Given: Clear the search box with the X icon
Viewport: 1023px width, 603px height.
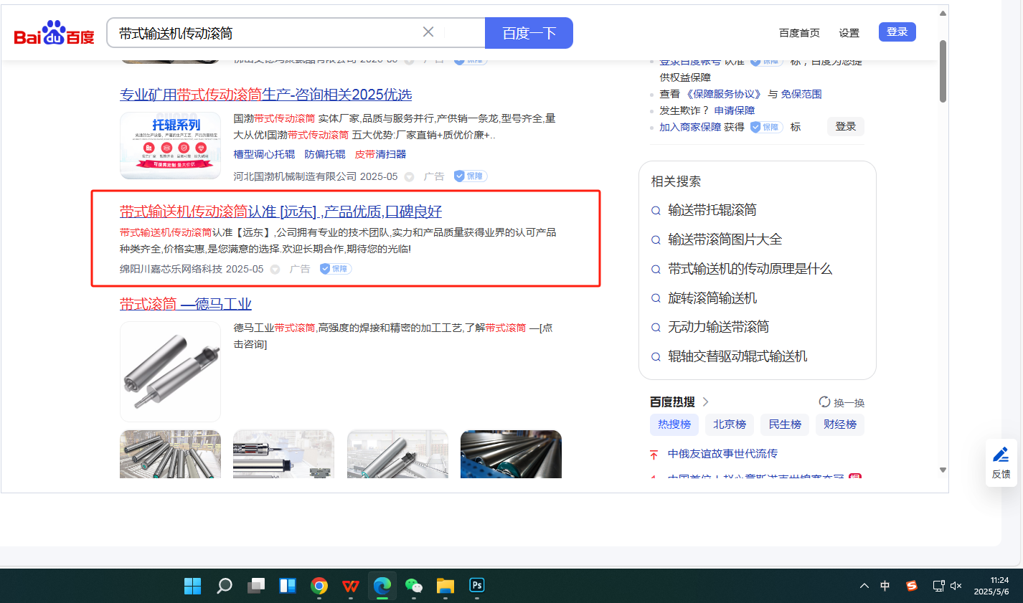Looking at the screenshot, I should pos(428,32).
